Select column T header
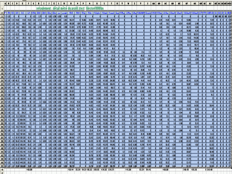 (x=111, y=3)
